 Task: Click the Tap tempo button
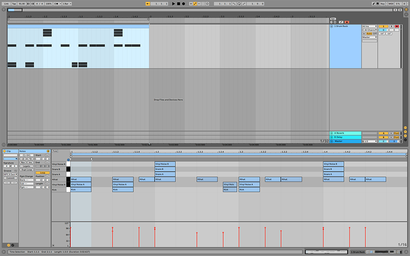[14, 4]
